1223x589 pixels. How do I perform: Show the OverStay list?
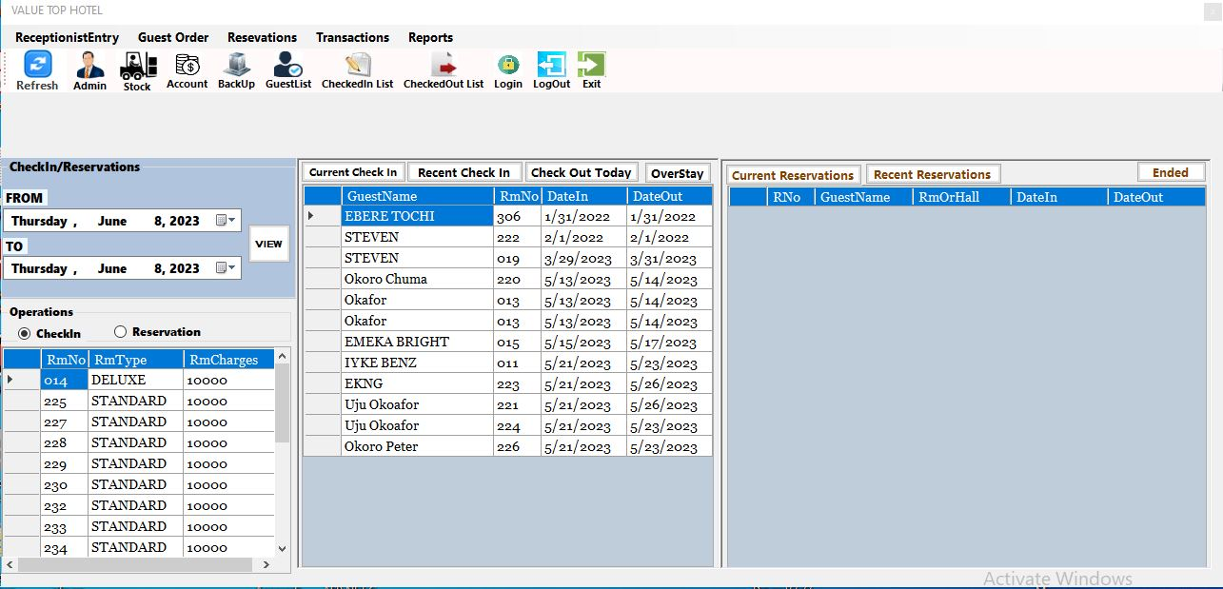click(678, 173)
